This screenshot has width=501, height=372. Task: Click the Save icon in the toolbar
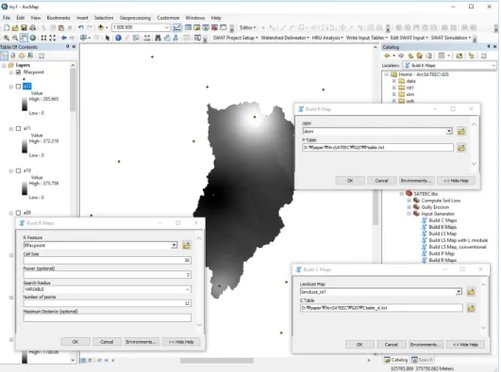pyautogui.click(x=24, y=27)
